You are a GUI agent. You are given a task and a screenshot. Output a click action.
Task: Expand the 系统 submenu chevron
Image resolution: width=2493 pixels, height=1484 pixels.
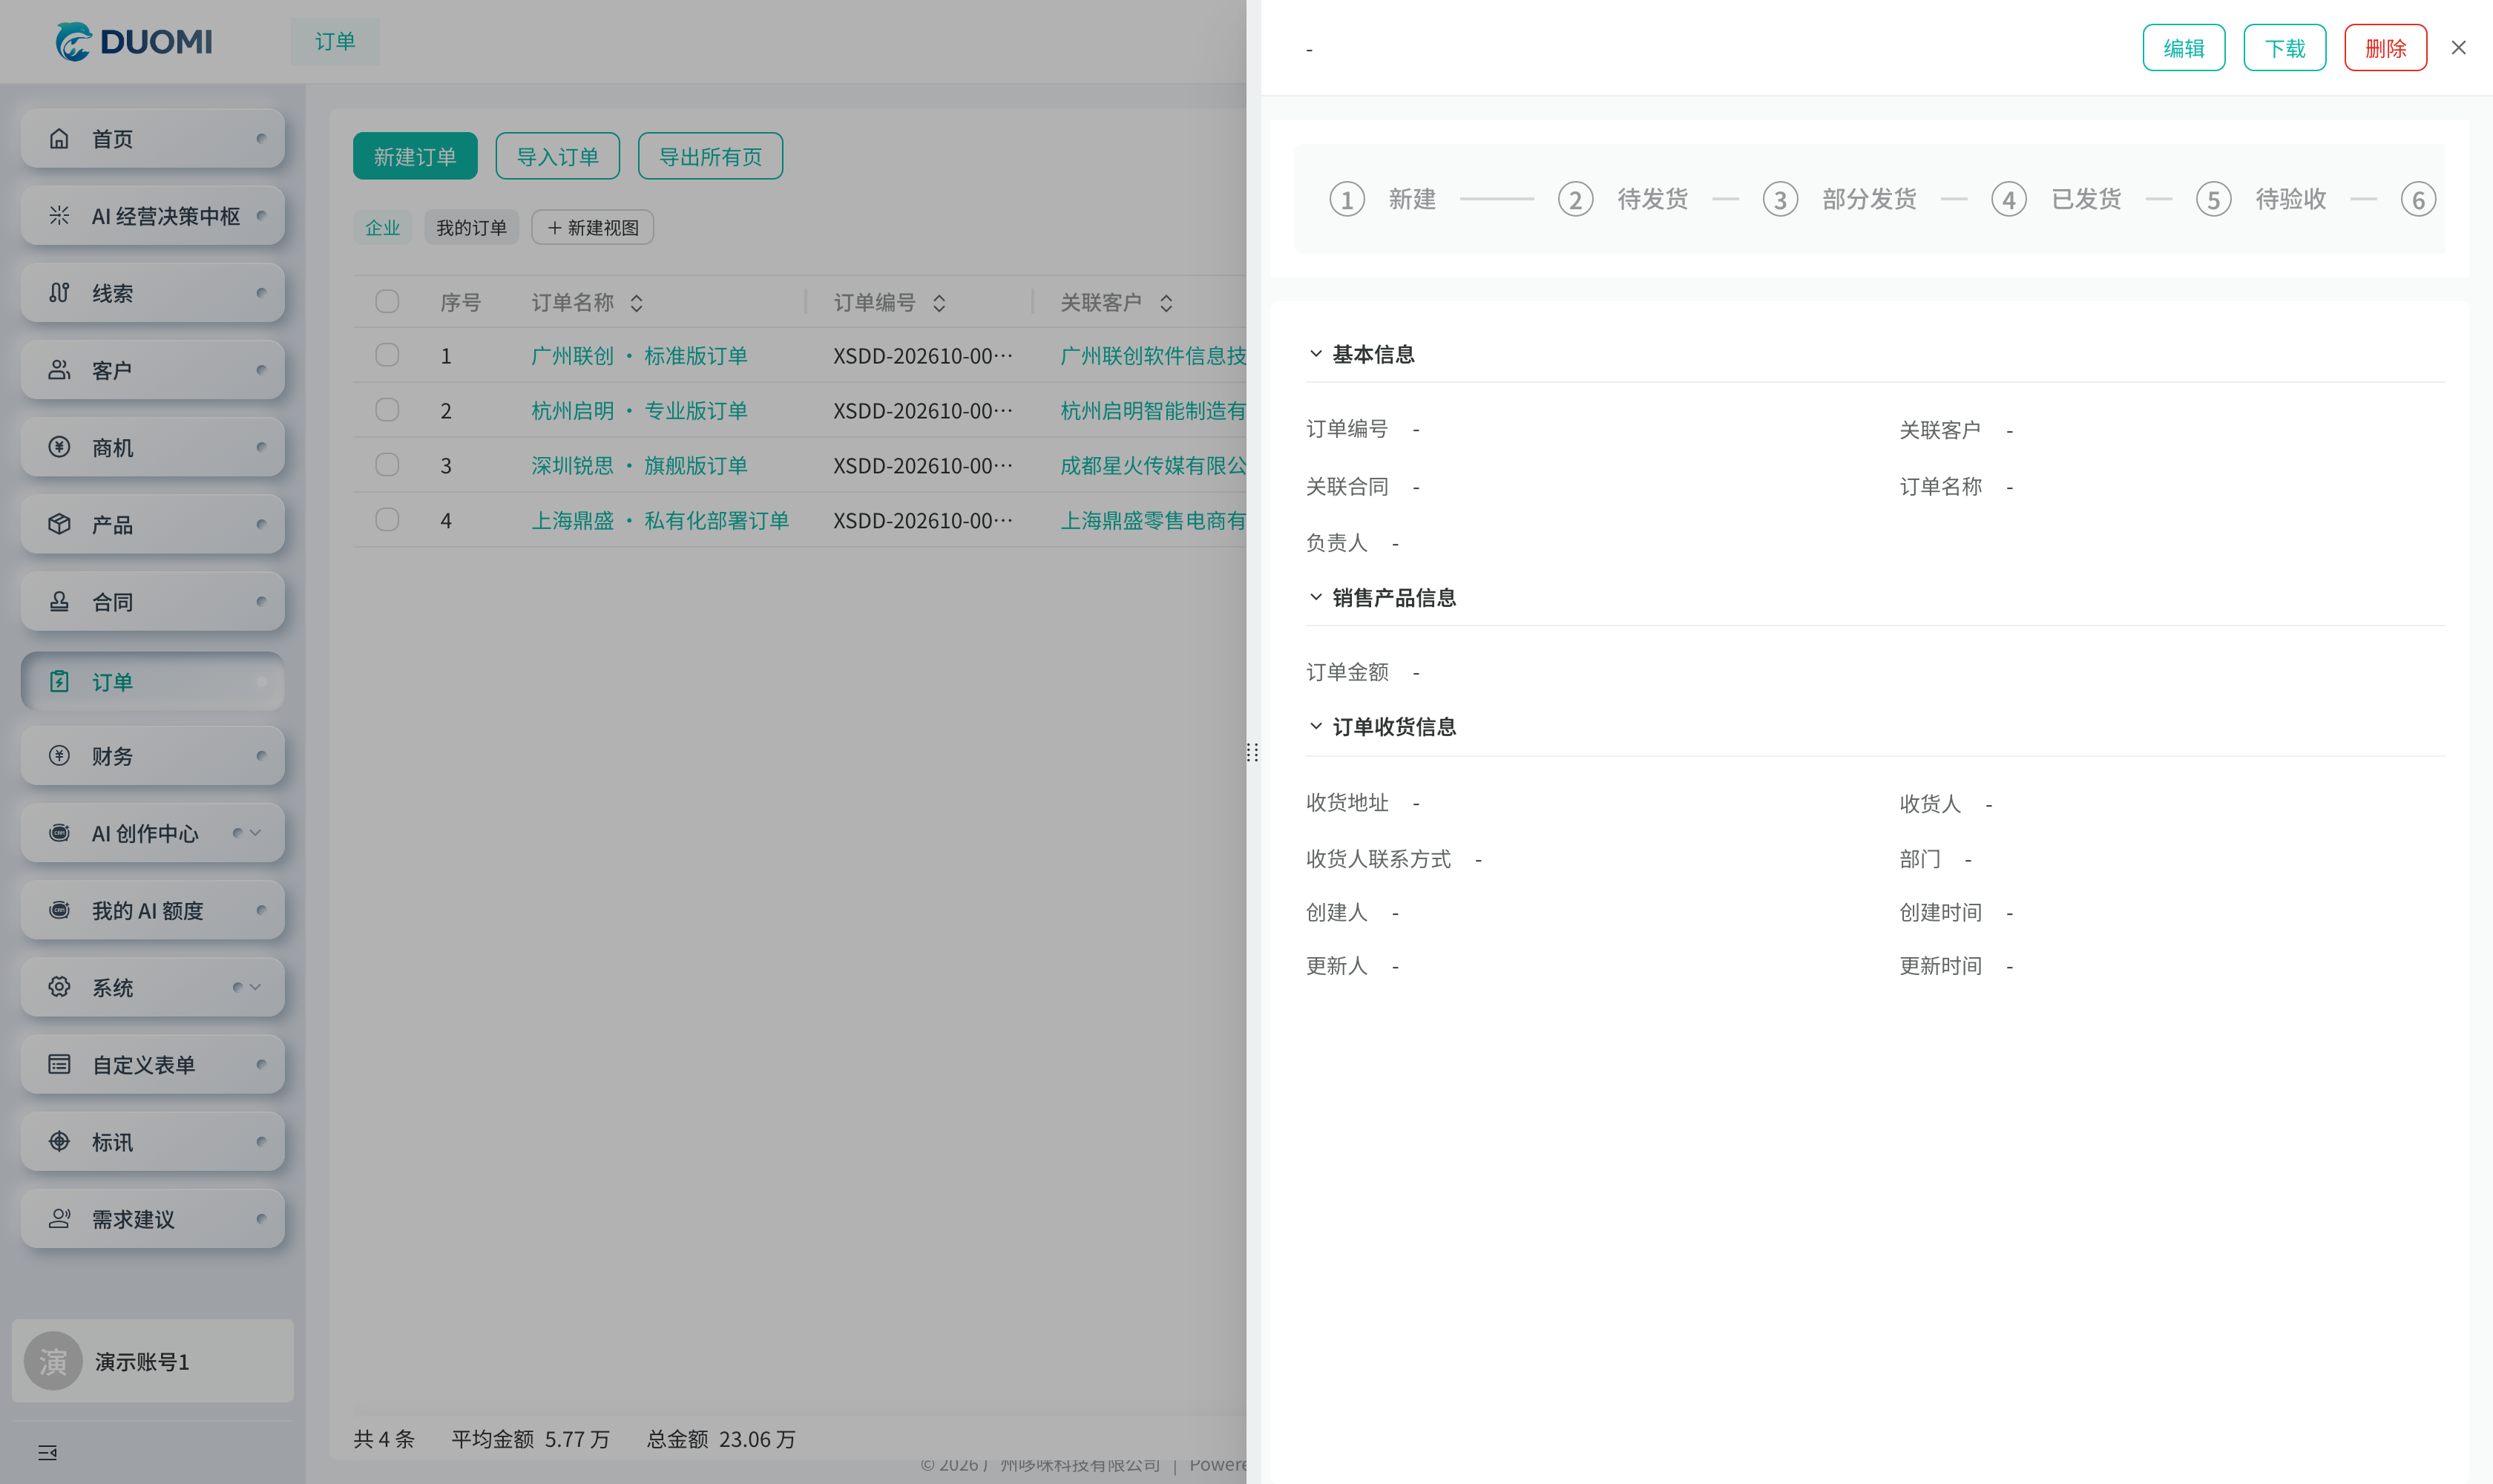coord(255,987)
